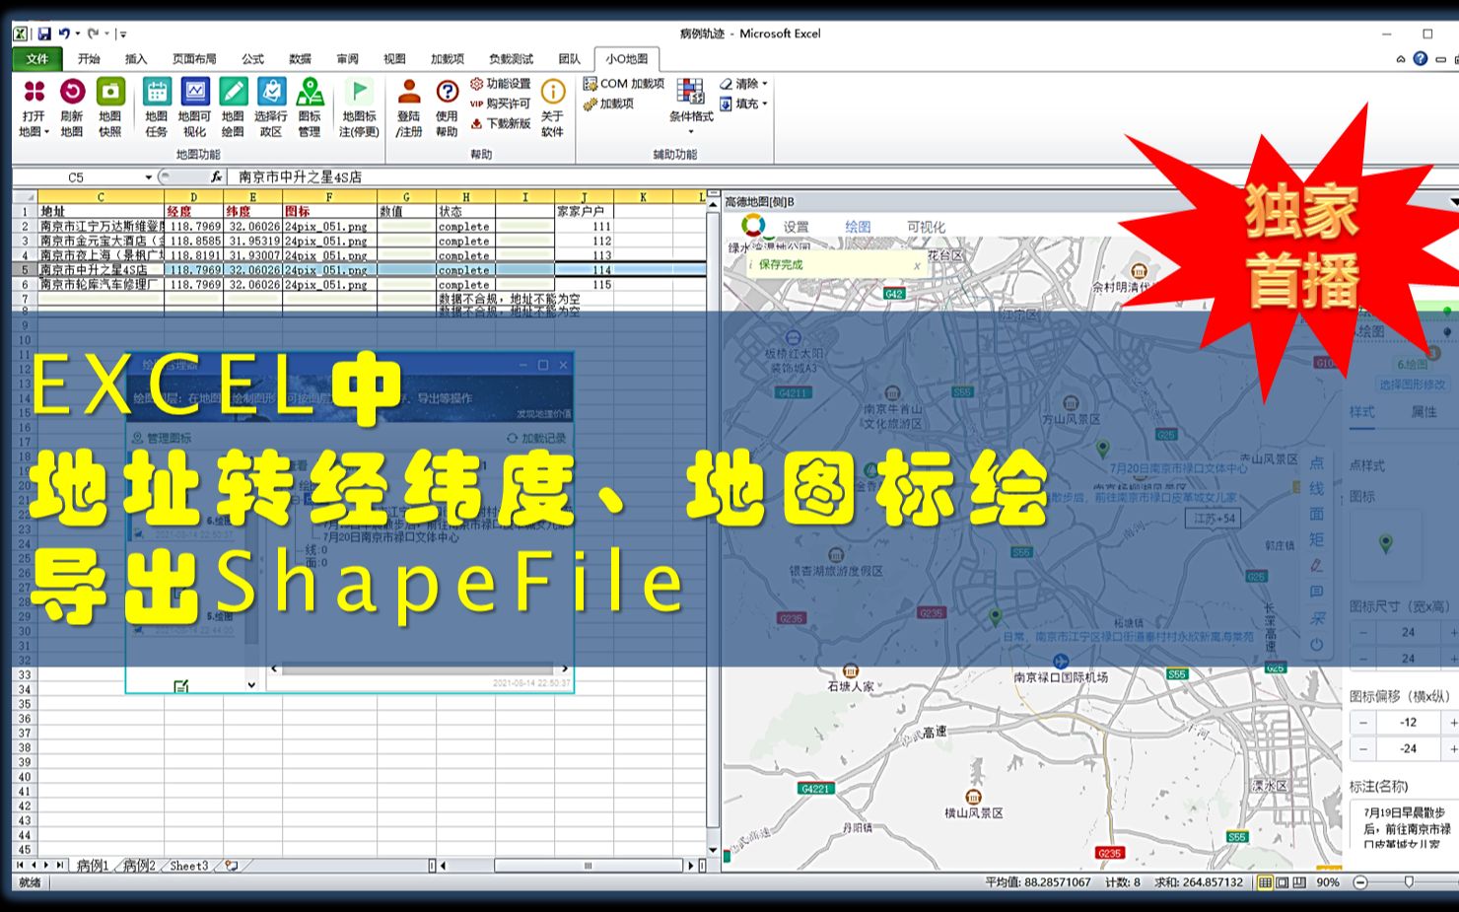Switch to Page Break Preview in status bar
Image resolution: width=1459 pixels, height=912 pixels.
(x=1299, y=882)
